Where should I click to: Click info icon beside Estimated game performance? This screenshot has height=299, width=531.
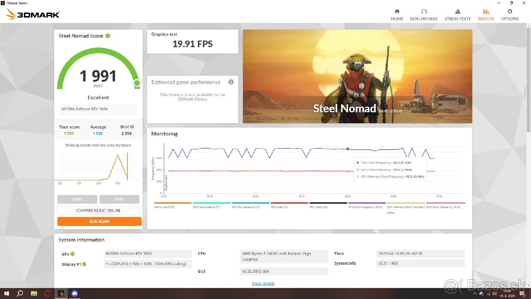tap(231, 82)
